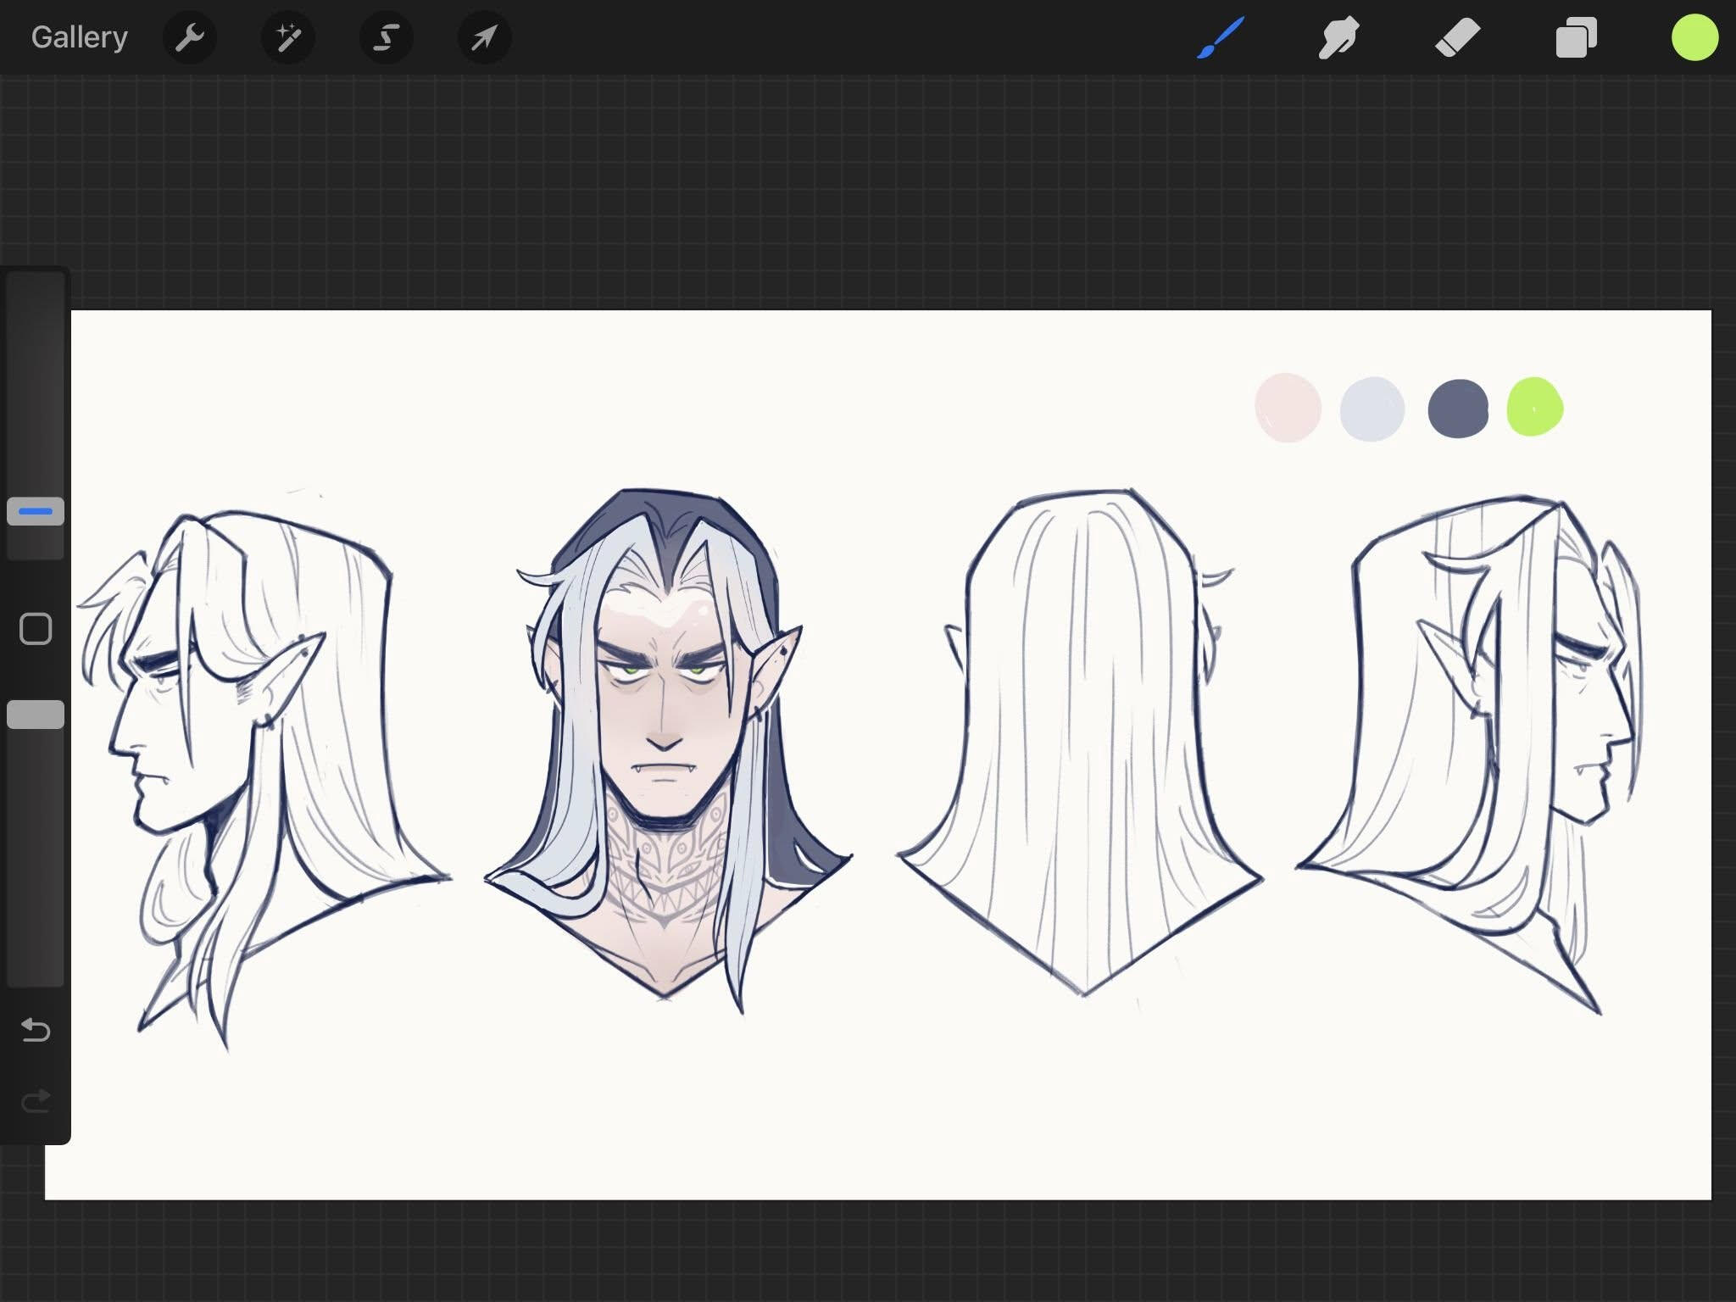Tap the brush opacity slider handle
Image resolution: width=1736 pixels, height=1302 pixels.
click(x=36, y=715)
